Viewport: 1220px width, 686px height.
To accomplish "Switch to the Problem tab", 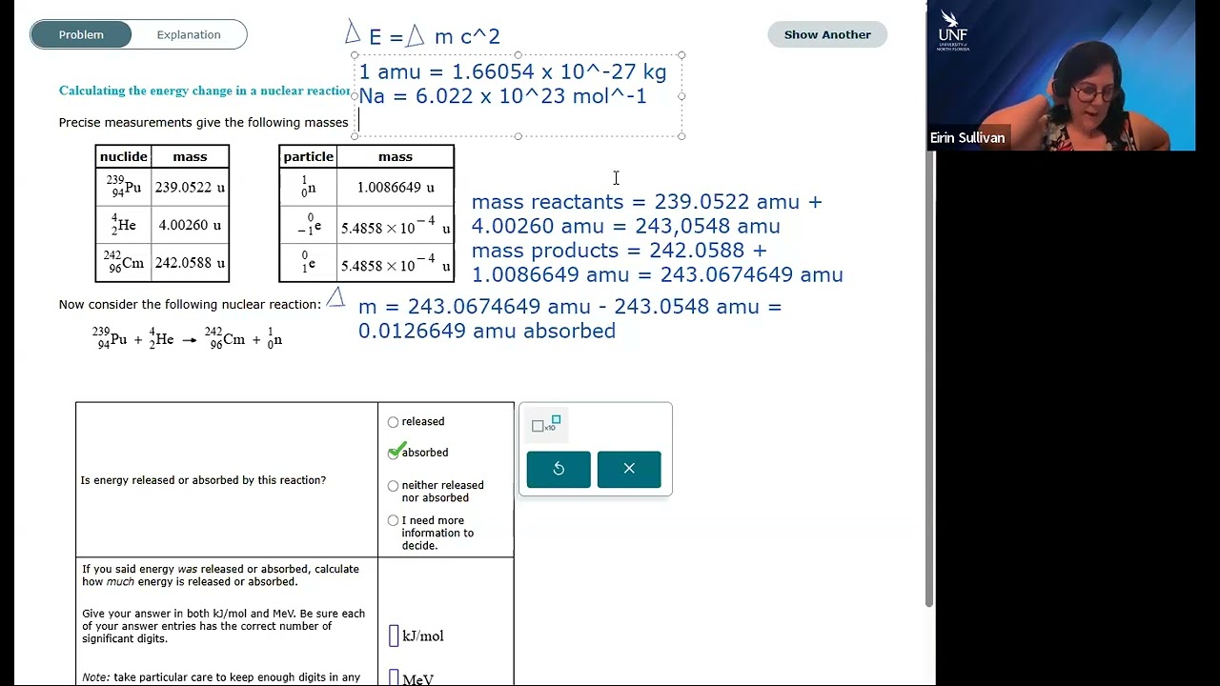I will [81, 35].
